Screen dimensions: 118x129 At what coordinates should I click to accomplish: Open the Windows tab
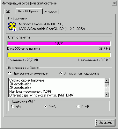[50, 12]
